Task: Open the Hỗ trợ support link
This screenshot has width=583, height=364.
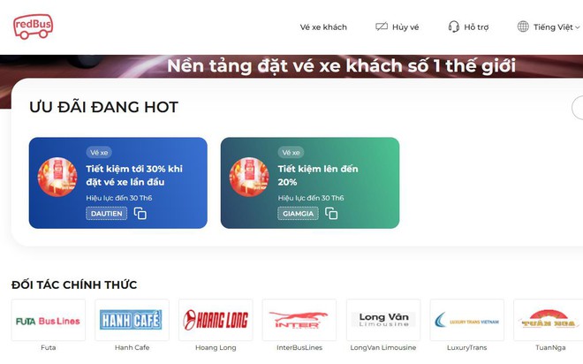Action: click(476, 27)
